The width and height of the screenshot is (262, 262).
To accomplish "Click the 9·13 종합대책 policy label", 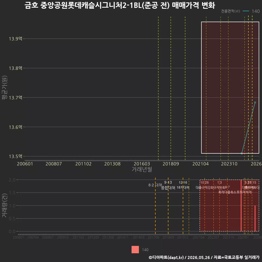I will coord(168,185).
